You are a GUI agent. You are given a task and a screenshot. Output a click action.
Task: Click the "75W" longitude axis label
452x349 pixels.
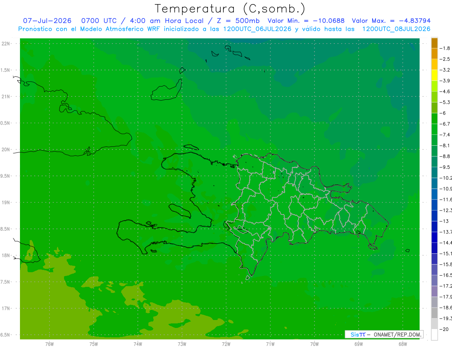[x=93, y=344]
